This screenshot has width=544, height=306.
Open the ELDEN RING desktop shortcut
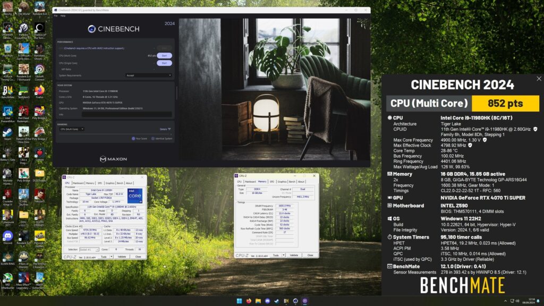click(7, 259)
